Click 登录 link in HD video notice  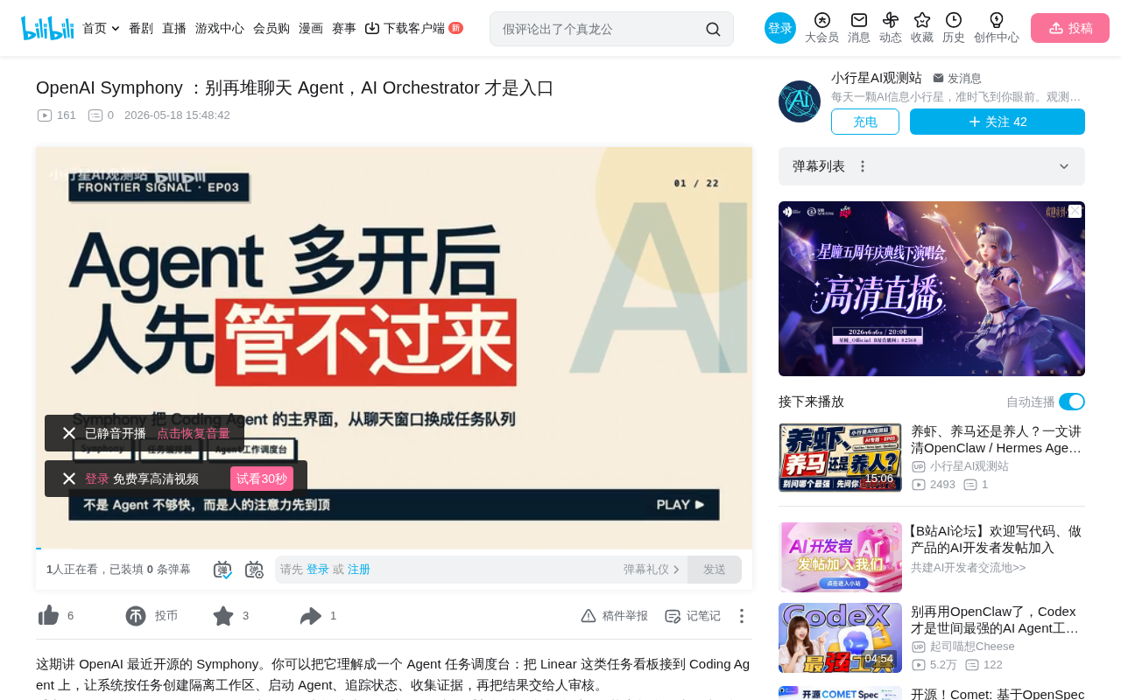point(97,479)
